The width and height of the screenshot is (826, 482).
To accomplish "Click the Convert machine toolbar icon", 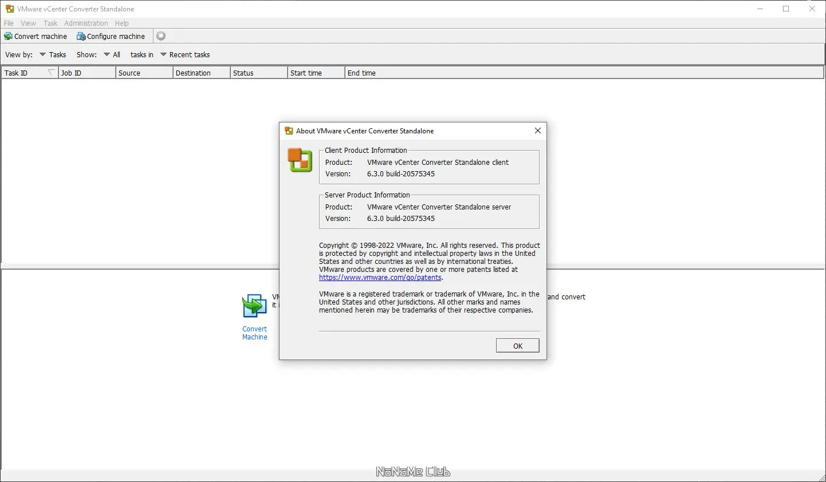I will point(8,36).
